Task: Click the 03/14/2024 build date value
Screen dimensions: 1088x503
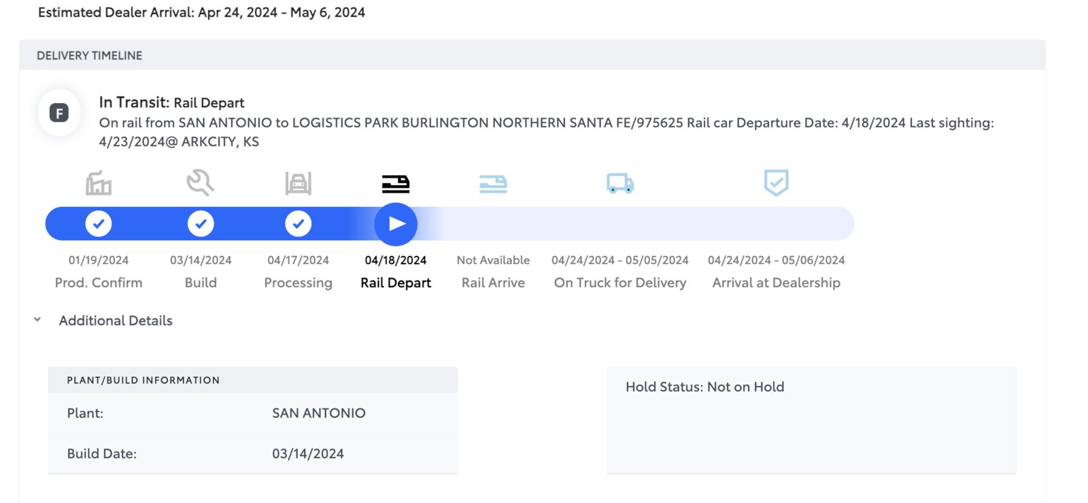Action: click(x=308, y=453)
